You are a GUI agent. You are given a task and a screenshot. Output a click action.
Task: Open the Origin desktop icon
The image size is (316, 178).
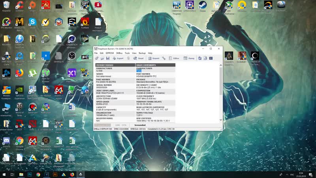[32, 6]
